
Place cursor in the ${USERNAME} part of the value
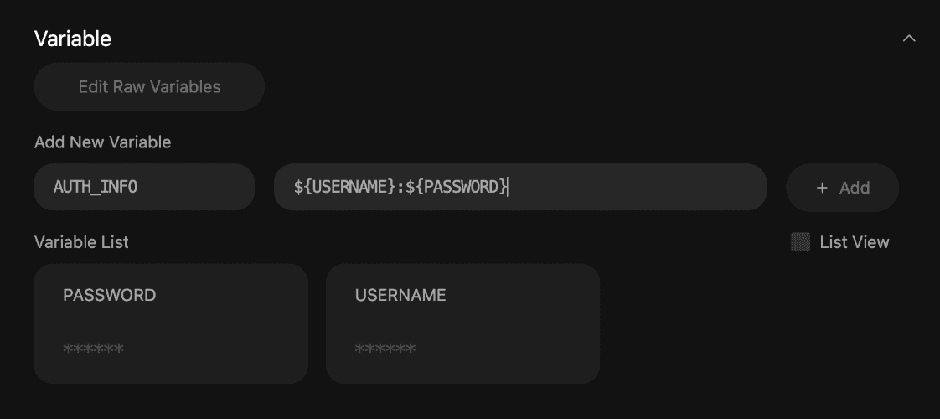[x=343, y=187]
